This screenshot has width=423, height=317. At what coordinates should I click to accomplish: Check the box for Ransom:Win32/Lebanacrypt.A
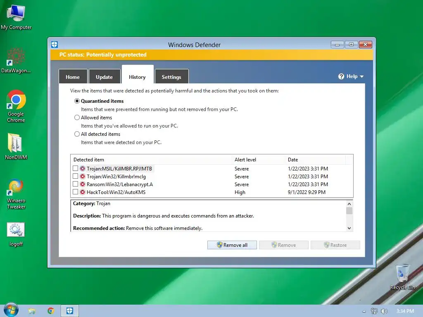point(75,184)
